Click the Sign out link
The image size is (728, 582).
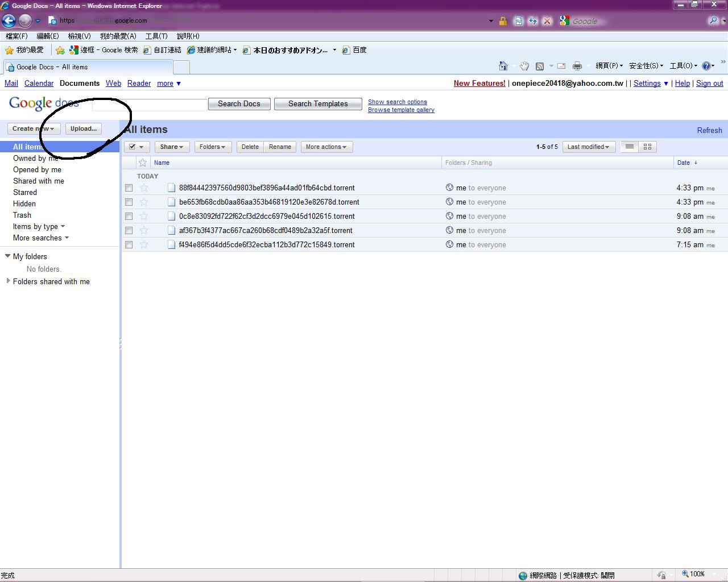[710, 83]
